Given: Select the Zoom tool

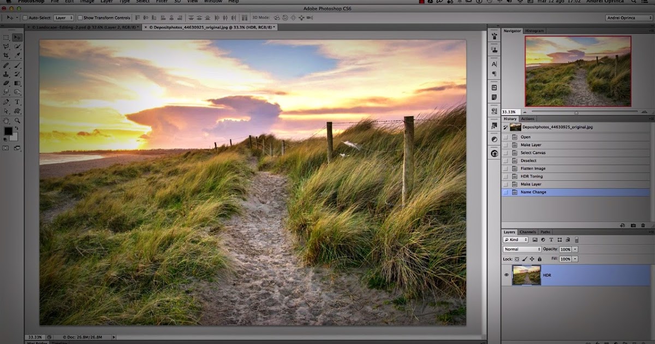Looking at the screenshot, I should point(17,120).
